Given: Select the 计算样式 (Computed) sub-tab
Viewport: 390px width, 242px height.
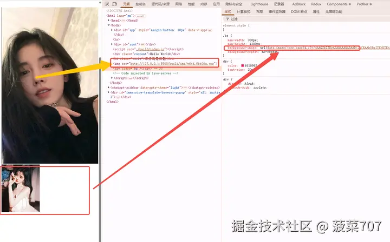Looking at the screenshot, I should [244, 12].
